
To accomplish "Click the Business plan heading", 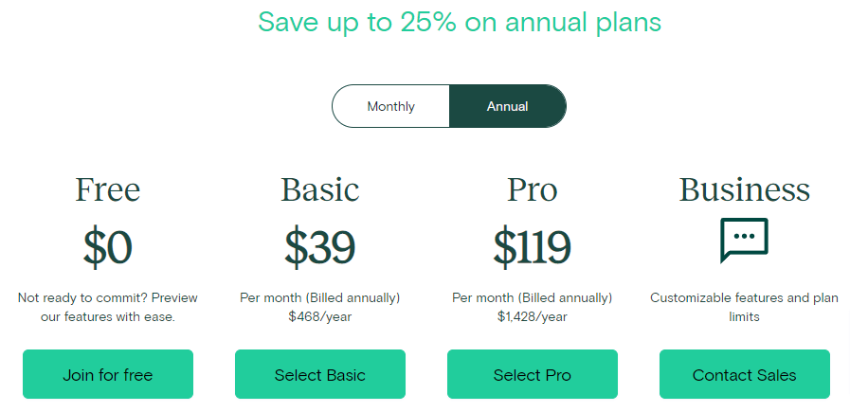I will click(x=744, y=189).
